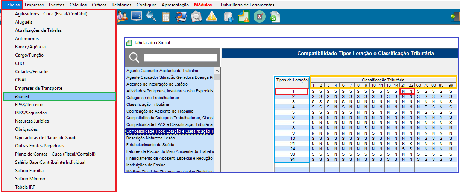Choose the highlighted eSocial menu entry
460x192 pixels.
tap(59, 96)
